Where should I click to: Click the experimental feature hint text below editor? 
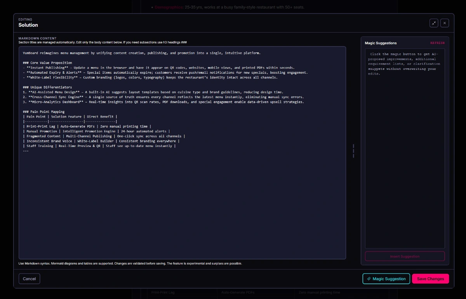[x=130, y=263]
